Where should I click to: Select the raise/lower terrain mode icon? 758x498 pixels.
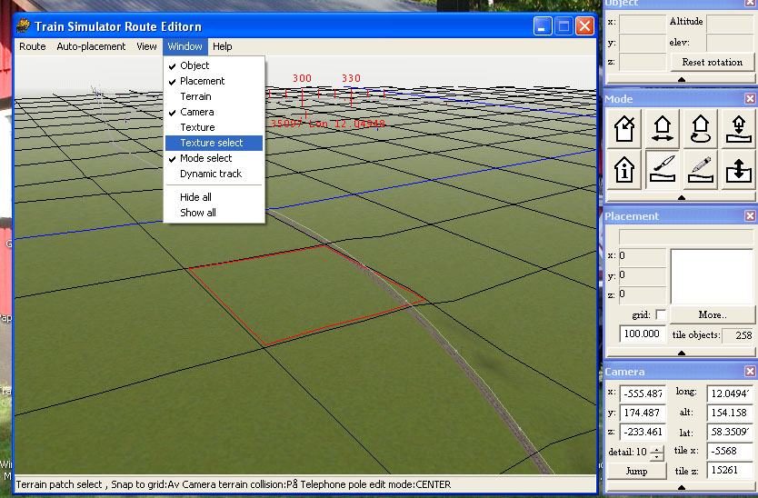coord(738,170)
